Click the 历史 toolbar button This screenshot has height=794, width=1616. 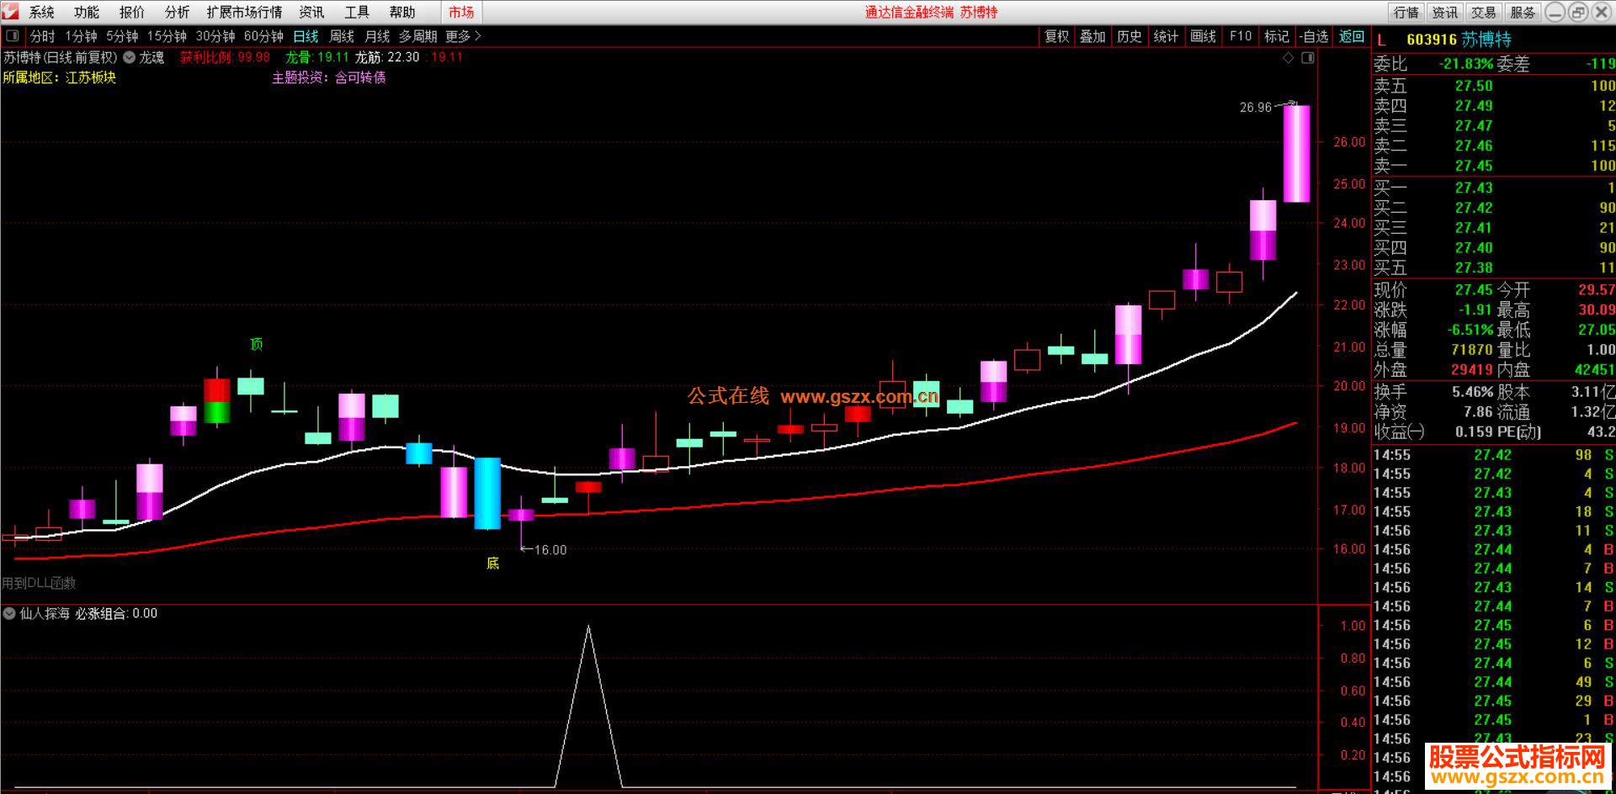1129,36
